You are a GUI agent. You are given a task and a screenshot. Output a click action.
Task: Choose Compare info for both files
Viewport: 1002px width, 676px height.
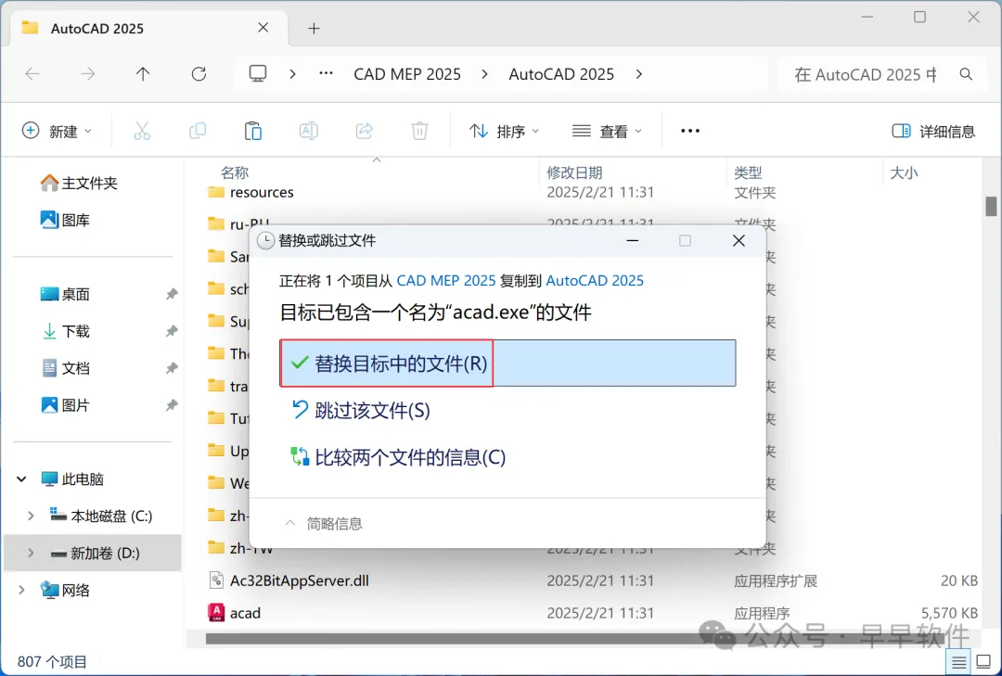(399, 457)
